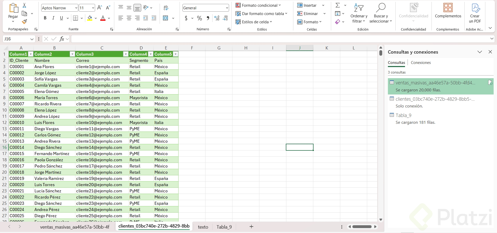Toggle italic formatting
The height and width of the screenshot is (233, 497).
click(x=53, y=18)
